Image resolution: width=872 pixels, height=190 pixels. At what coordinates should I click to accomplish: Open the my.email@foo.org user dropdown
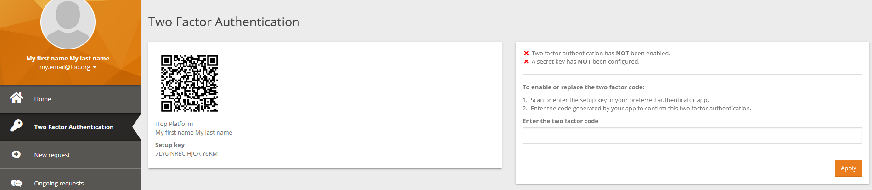pos(68,67)
